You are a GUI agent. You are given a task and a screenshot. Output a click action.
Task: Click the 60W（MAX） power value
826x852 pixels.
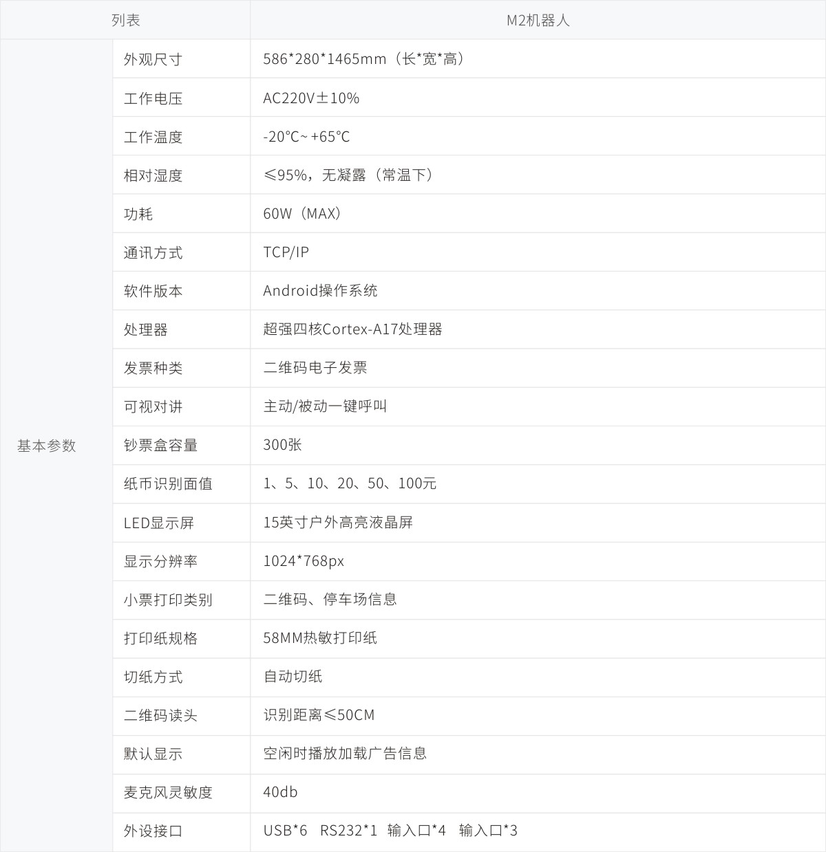(x=302, y=214)
